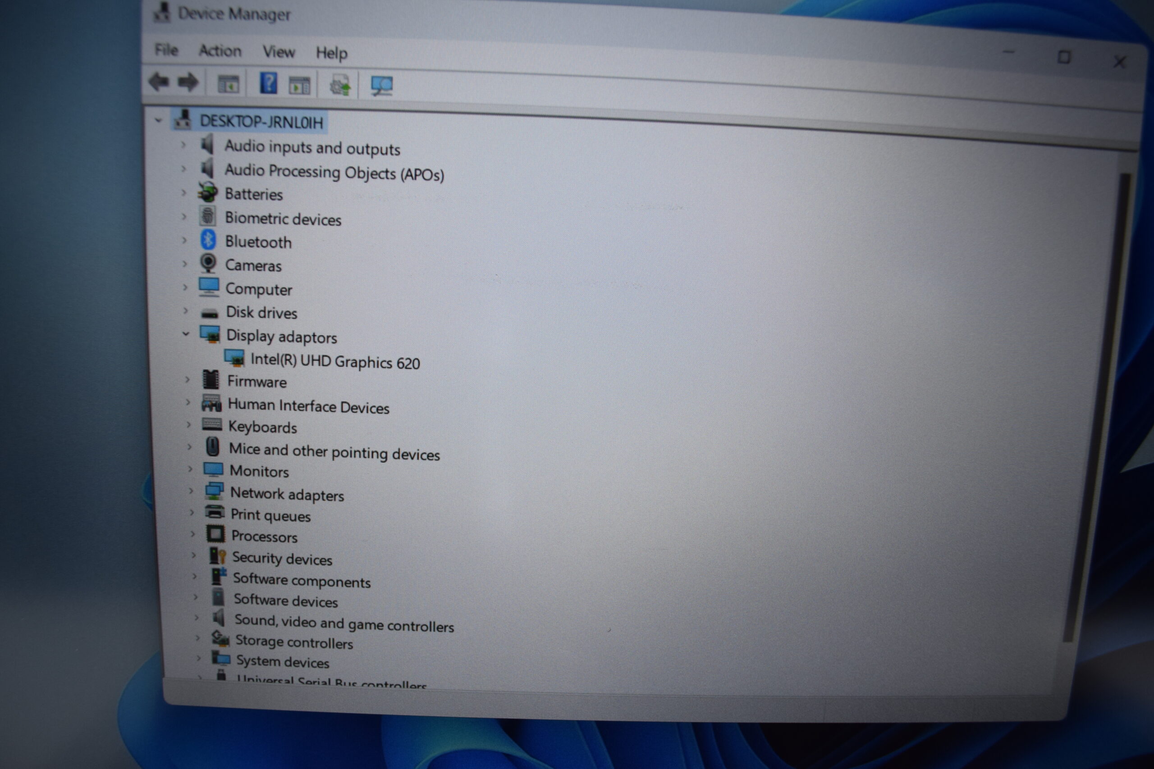Viewport: 1154px width, 769px height.
Task: Select the Storage controllers label
Action: tap(294, 642)
